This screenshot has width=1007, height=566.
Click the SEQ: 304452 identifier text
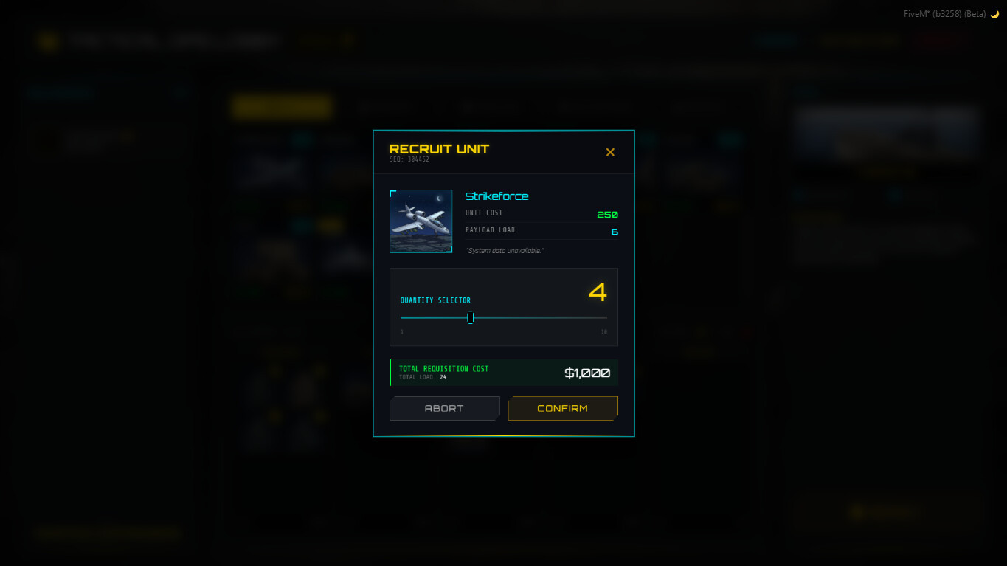click(409, 159)
